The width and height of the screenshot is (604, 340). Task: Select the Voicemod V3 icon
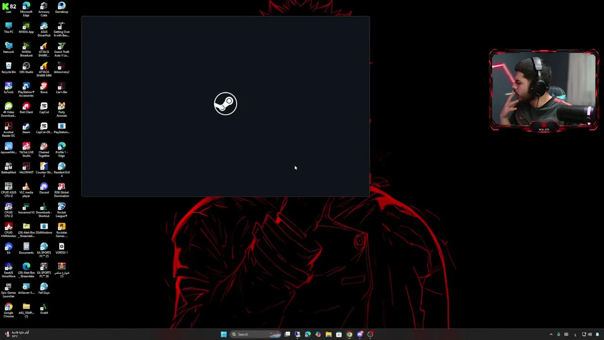(26, 208)
